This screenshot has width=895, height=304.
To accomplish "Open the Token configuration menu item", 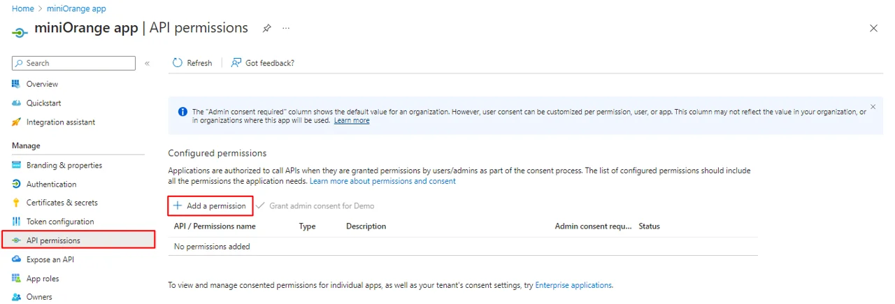I will click(x=60, y=222).
